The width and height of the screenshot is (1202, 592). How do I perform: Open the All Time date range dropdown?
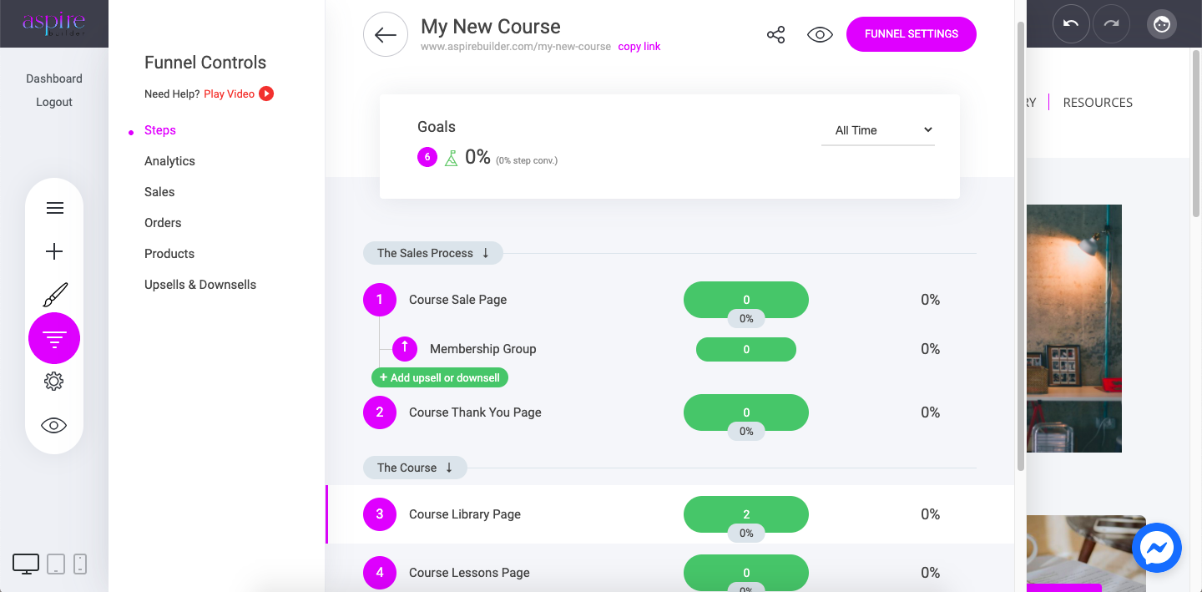(878, 130)
